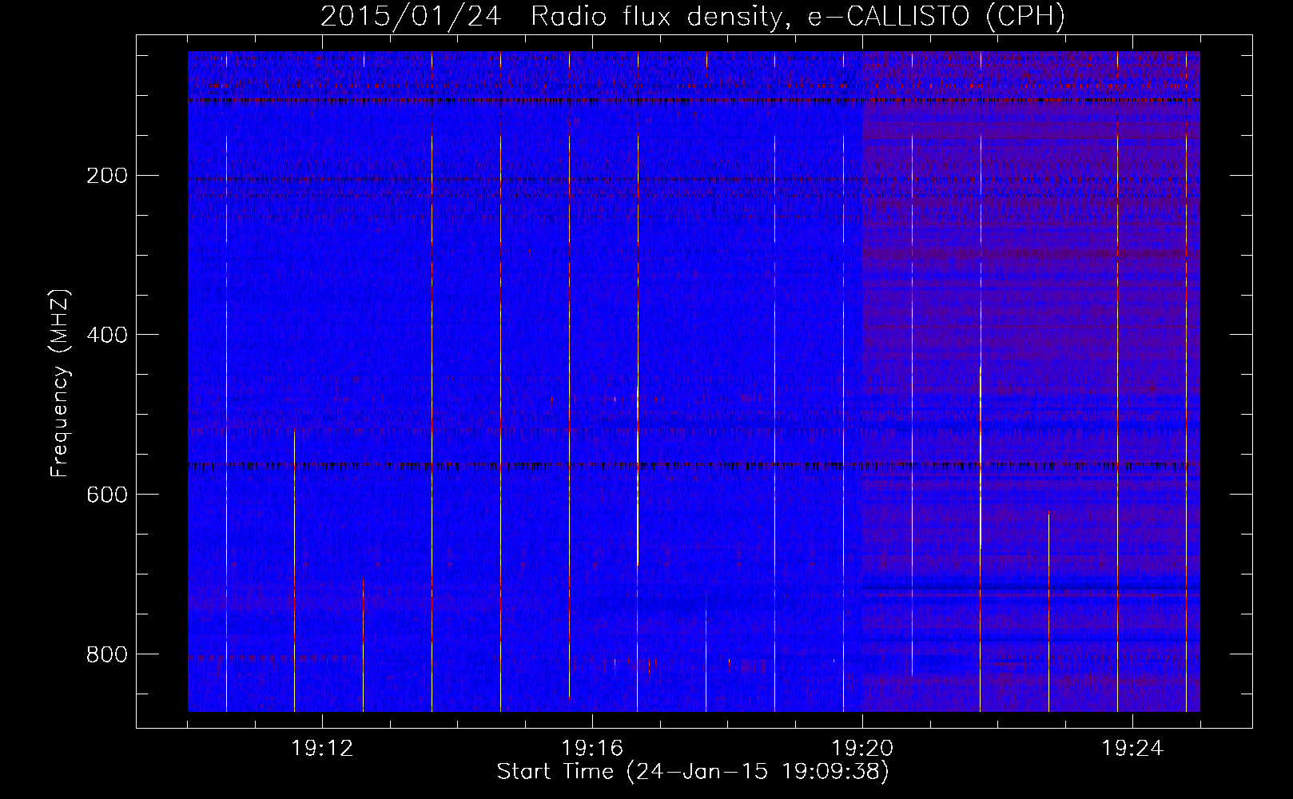
Task: Click the 800 frequency tick label
Action: tap(107, 655)
